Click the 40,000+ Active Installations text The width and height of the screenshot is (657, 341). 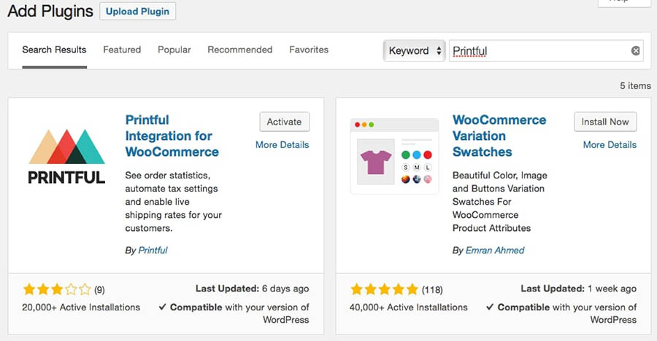click(x=409, y=307)
